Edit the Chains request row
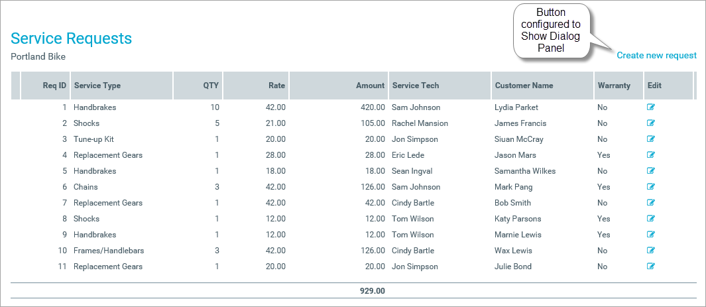 point(650,186)
